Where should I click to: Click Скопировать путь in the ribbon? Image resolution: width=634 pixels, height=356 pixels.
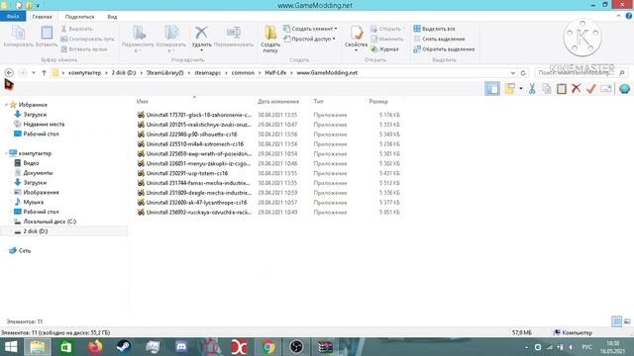point(87,40)
